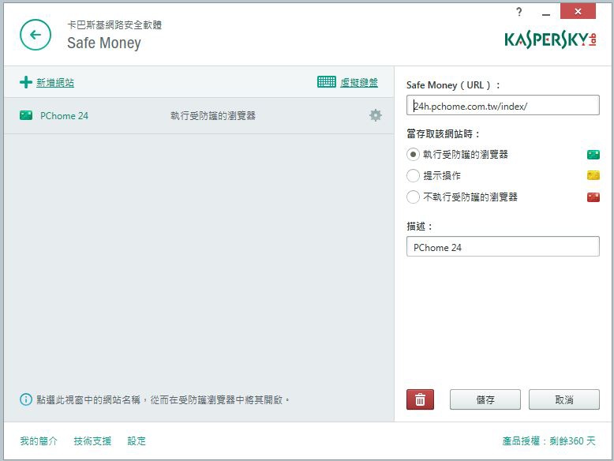This screenshot has width=614, height=461.
Task: Open the 設定 link
Action: pyautogui.click(x=137, y=441)
